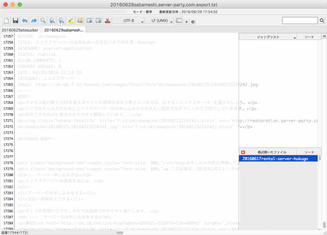Viewport: 327px width, 235px height.
Task: Click into the toolbar search input field
Action: (x=300, y=21)
